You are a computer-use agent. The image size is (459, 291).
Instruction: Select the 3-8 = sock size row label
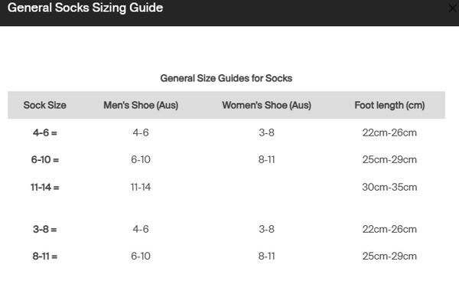(x=45, y=229)
